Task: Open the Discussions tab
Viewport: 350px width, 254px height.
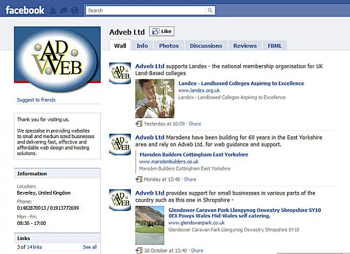Action: [206, 46]
